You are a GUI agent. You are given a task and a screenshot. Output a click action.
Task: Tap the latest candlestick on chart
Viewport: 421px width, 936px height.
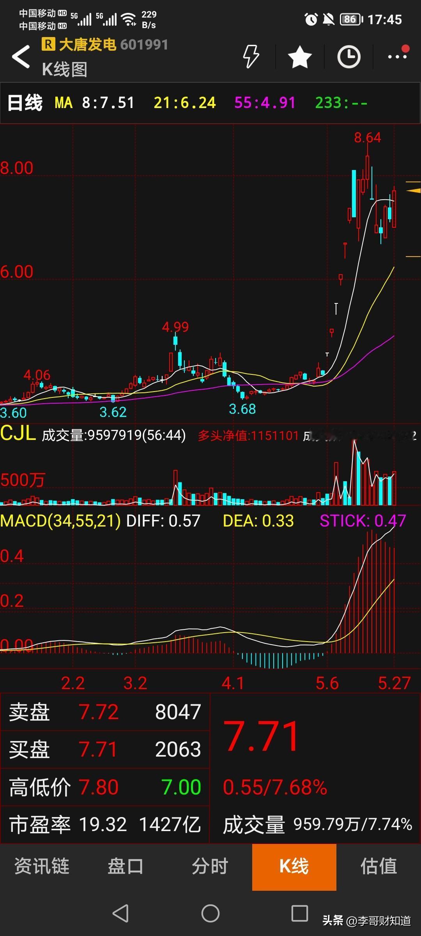coord(394,208)
